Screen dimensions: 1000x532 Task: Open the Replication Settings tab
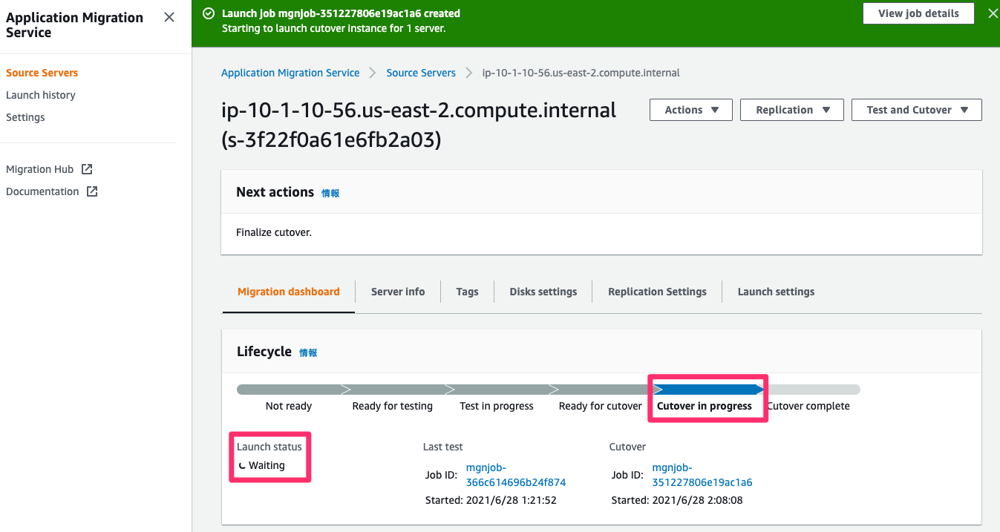coord(657,292)
